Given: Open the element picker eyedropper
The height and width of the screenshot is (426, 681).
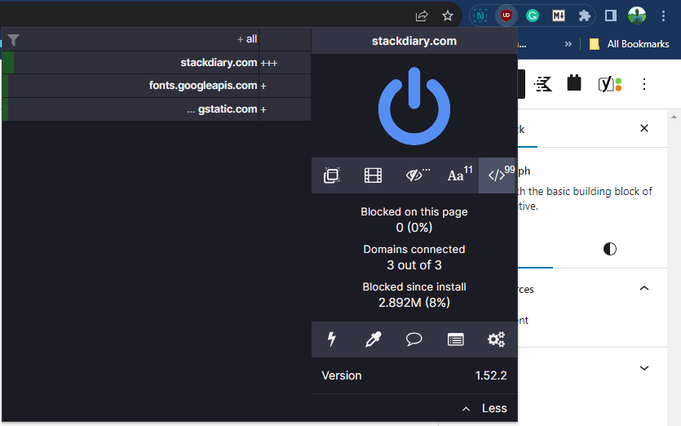Looking at the screenshot, I should [373, 339].
